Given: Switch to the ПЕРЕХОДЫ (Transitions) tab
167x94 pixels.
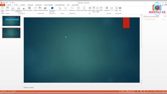Looking at the screenshot, I should pyautogui.click(x=30, y=5).
